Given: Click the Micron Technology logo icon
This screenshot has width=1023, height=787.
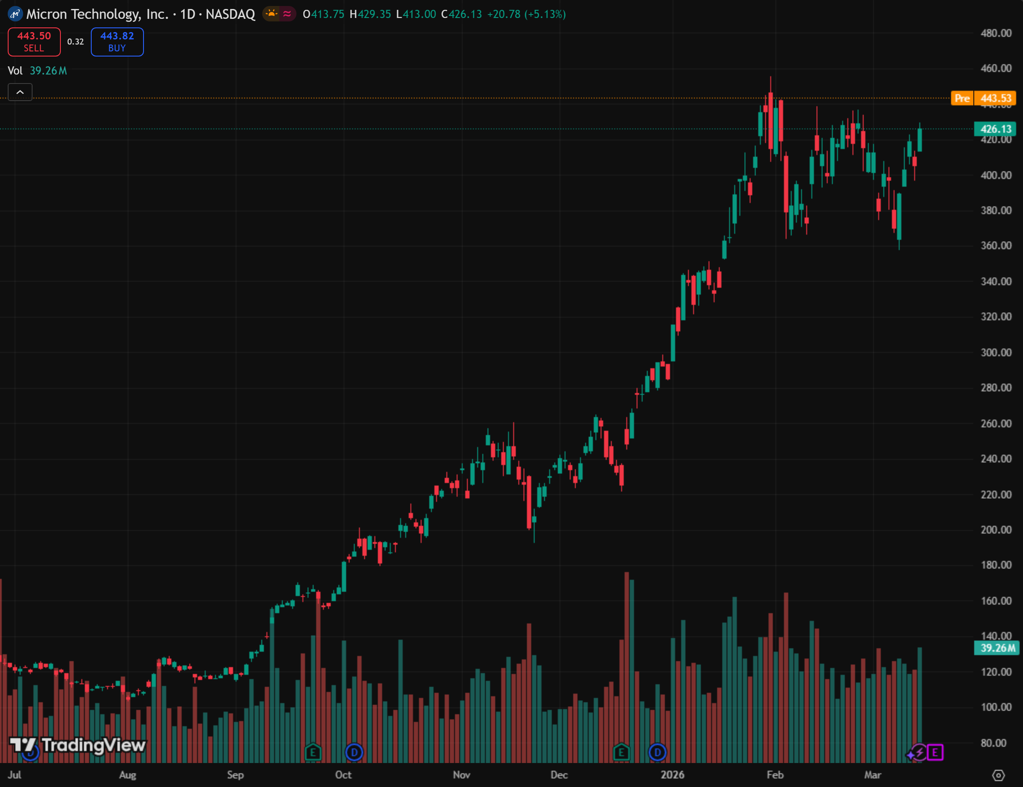Looking at the screenshot, I should click(15, 14).
